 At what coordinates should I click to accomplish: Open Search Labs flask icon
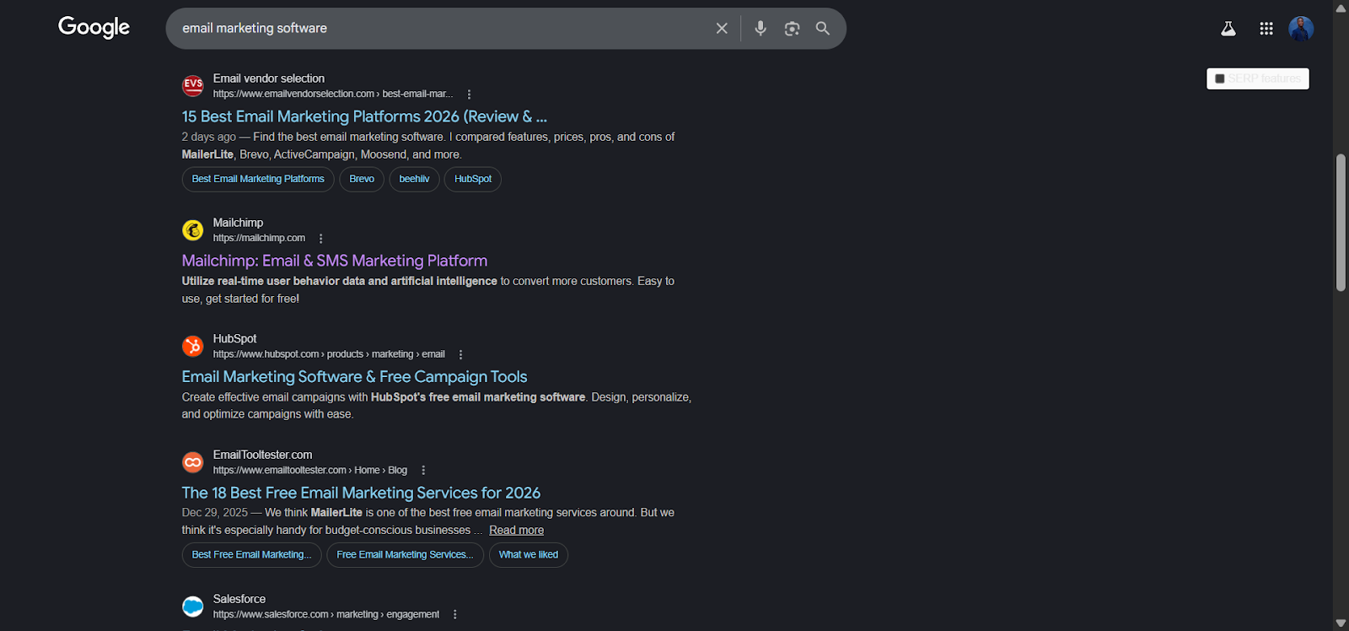click(x=1228, y=29)
